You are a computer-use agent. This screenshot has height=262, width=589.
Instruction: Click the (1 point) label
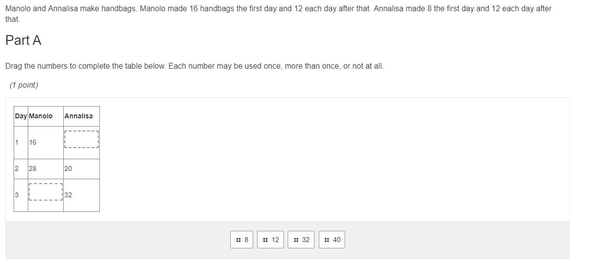[x=24, y=85]
